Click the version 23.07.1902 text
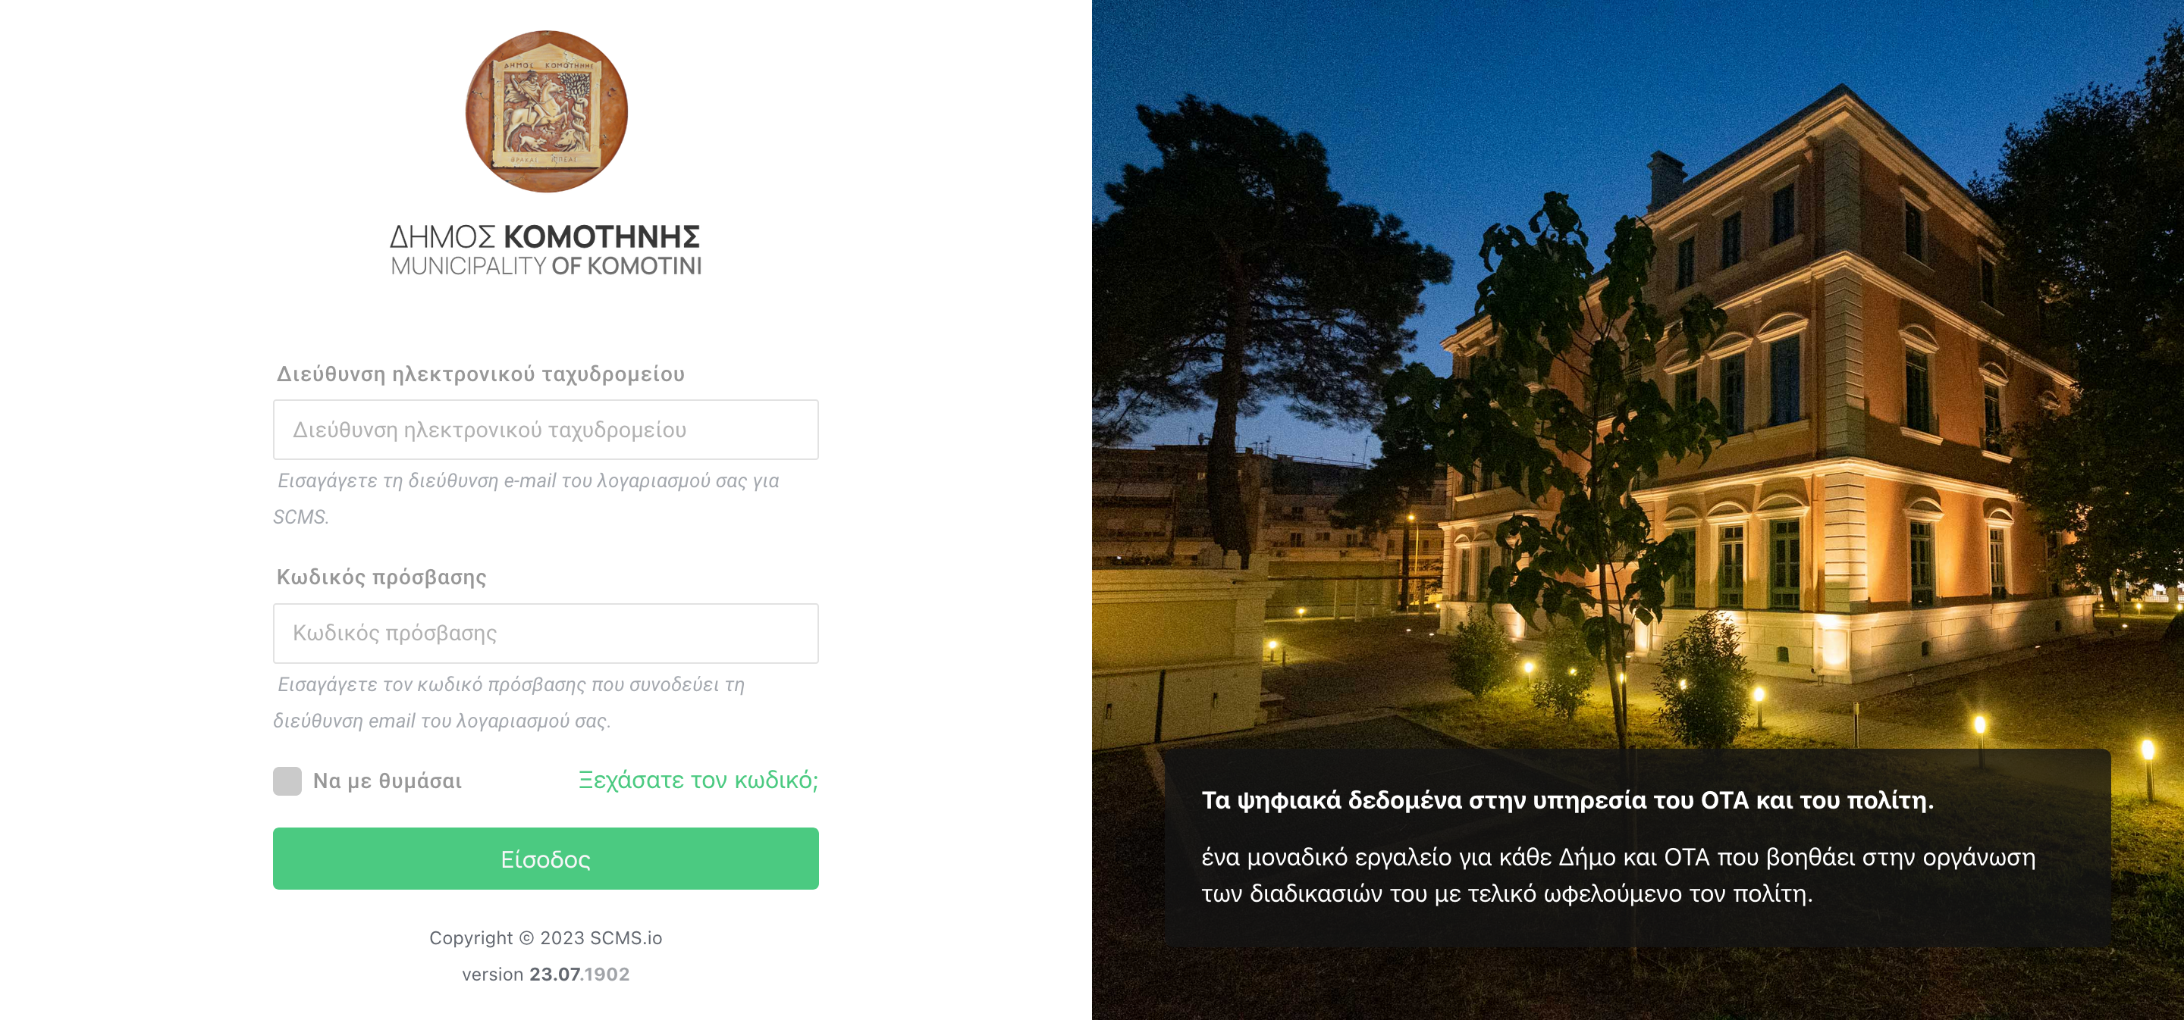This screenshot has height=1020, width=2184. pyautogui.click(x=546, y=975)
